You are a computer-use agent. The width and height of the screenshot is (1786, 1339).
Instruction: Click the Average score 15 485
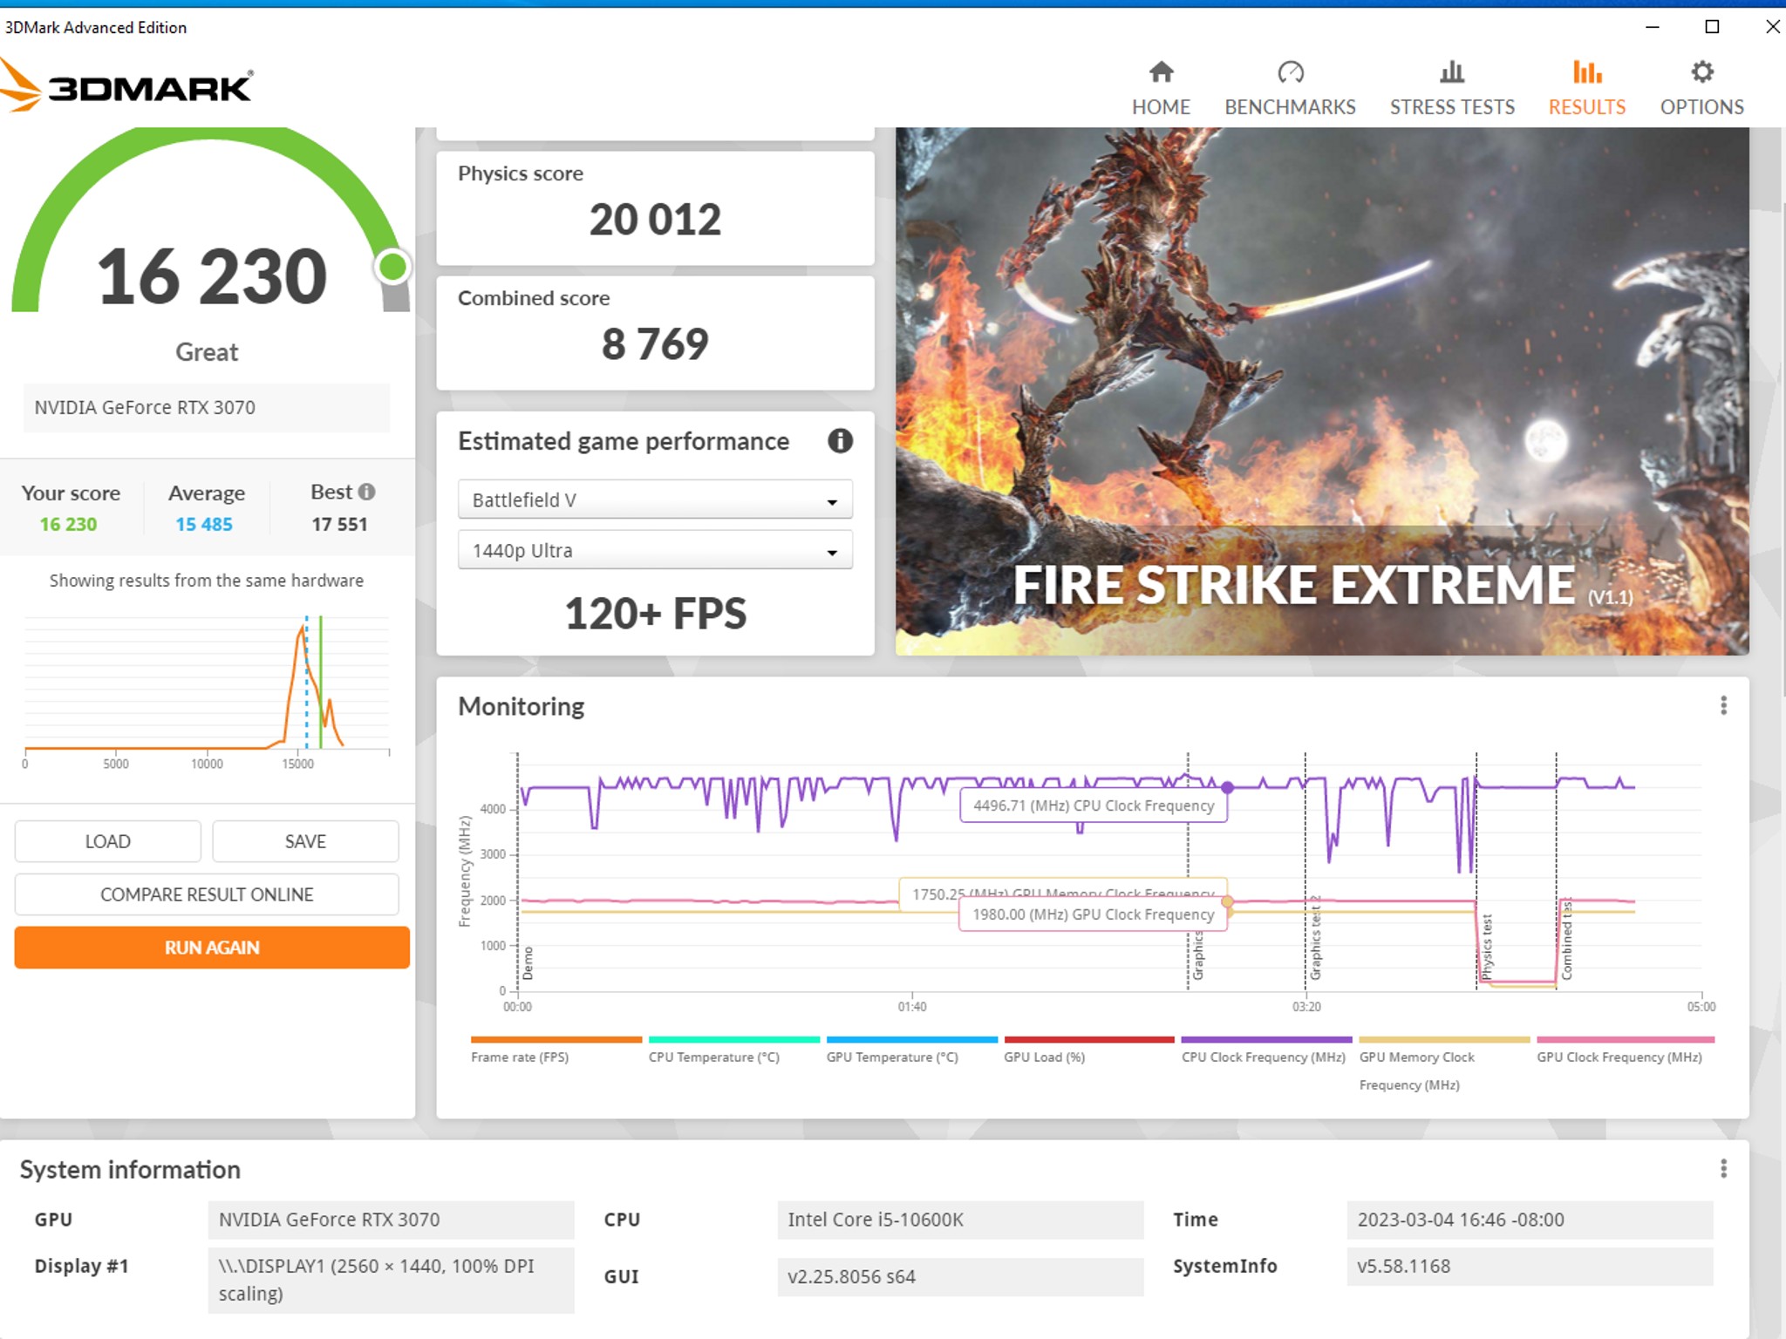tap(204, 524)
